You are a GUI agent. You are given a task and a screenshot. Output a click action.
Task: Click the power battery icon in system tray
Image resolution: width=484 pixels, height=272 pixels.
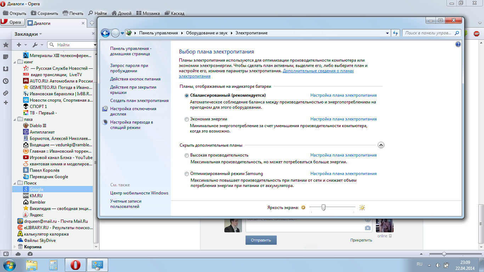[x=446, y=265]
